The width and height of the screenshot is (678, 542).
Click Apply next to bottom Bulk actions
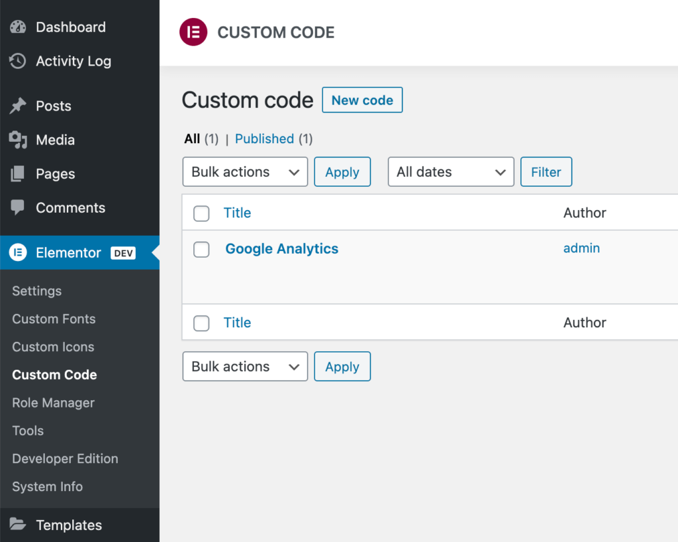342,366
